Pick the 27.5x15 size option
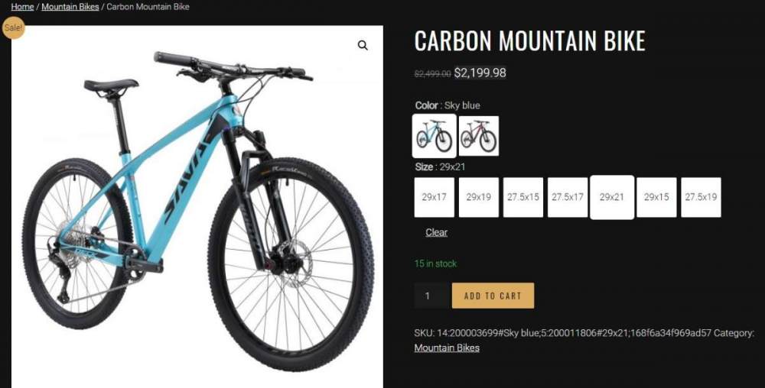765x388 pixels. [523, 197]
